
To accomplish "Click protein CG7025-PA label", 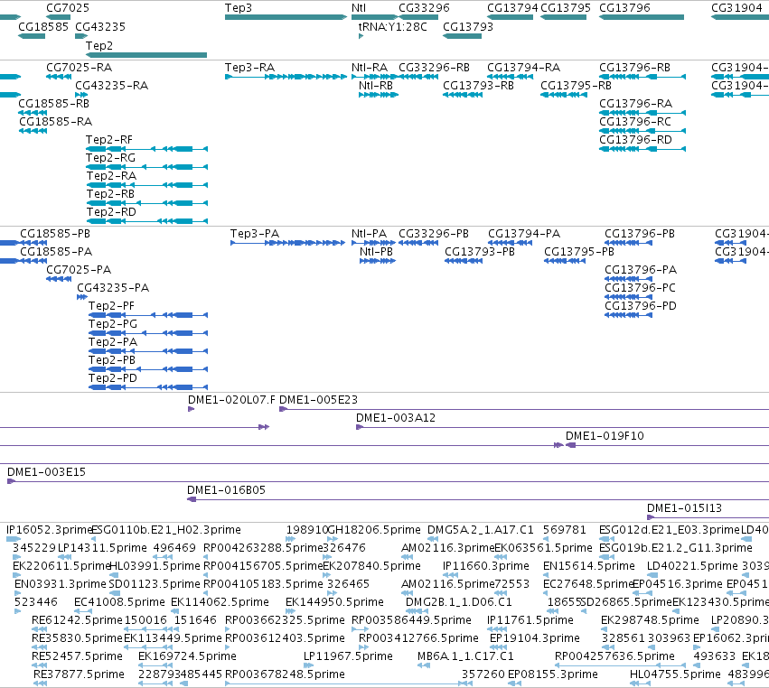I will [x=79, y=270].
